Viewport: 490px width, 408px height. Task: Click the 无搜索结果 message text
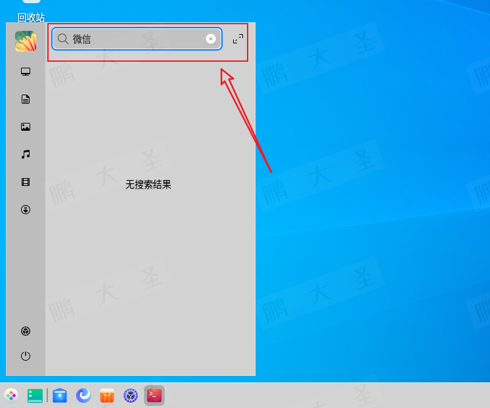[x=148, y=185]
